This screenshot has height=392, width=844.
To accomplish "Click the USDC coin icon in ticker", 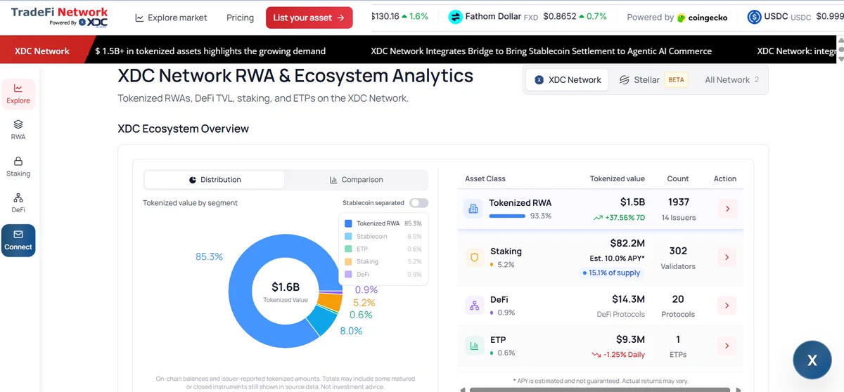I will tap(755, 17).
